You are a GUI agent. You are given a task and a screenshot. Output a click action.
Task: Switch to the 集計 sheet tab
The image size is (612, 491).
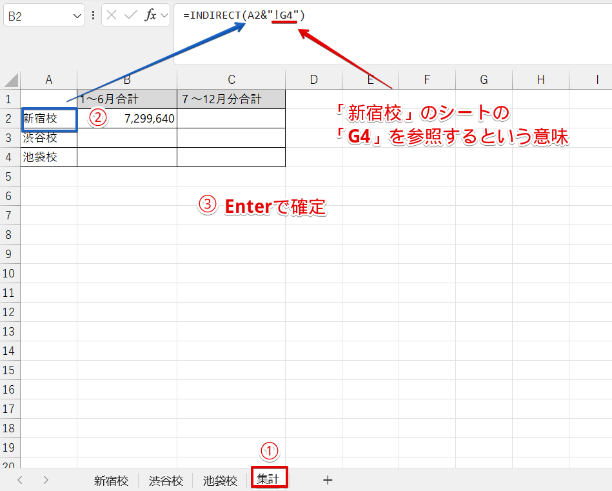click(x=268, y=479)
